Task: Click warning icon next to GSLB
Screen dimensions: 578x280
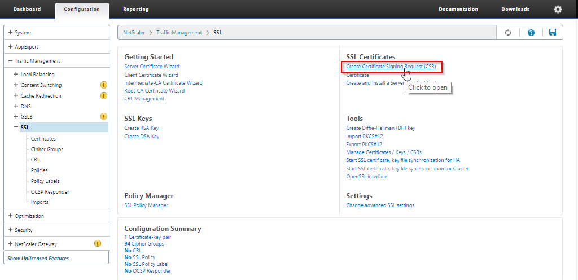Action: (x=104, y=117)
